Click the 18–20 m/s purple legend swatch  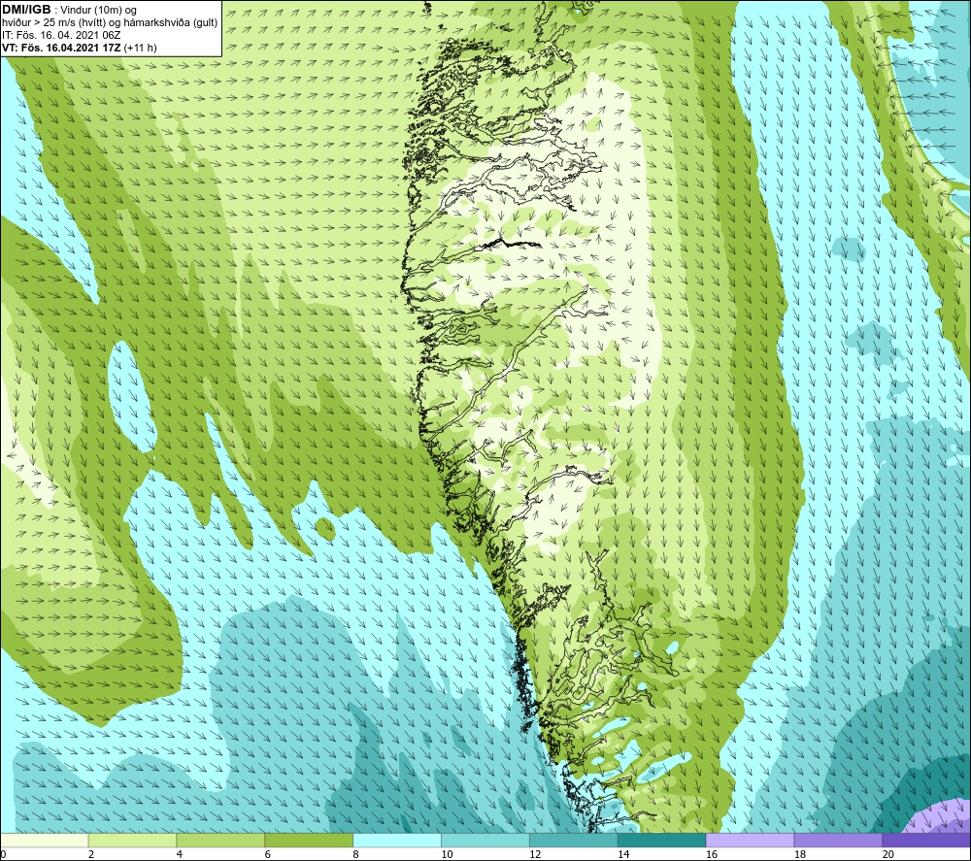(x=839, y=841)
